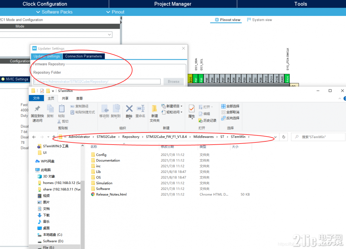Select the Simulation folder
This screenshot has width=346, height=249.
(x=104, y=183)
